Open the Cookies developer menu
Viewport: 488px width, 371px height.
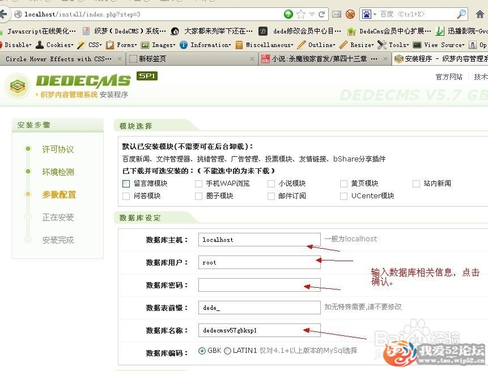tap(55, 45)
